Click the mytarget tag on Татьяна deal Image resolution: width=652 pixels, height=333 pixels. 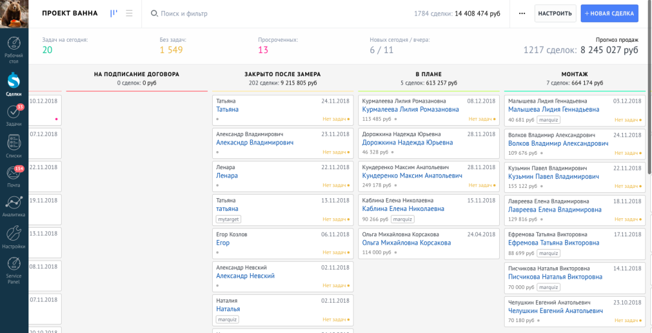point(228,219)
